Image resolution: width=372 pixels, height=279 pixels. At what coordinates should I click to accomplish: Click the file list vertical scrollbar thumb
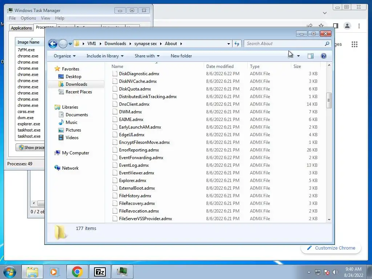click(x=329, y=100)
